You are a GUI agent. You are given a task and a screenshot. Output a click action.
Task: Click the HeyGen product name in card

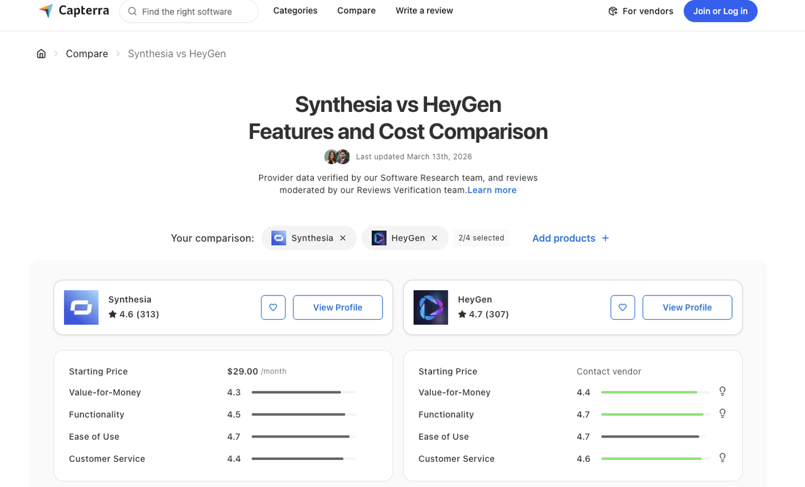[x=475, y=300]
